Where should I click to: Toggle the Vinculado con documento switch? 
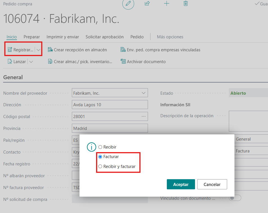[235, 198]
